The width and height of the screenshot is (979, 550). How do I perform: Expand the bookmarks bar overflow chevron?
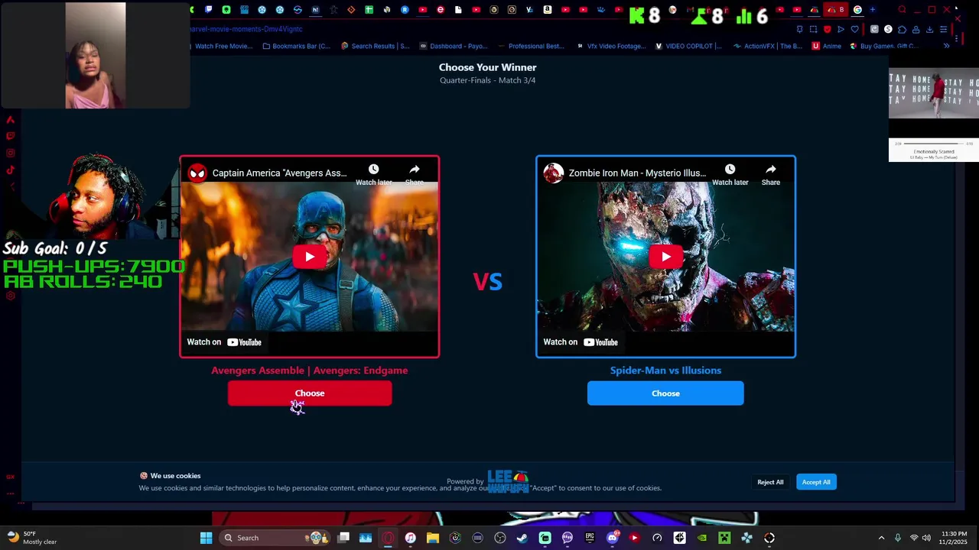click(946, 46)
